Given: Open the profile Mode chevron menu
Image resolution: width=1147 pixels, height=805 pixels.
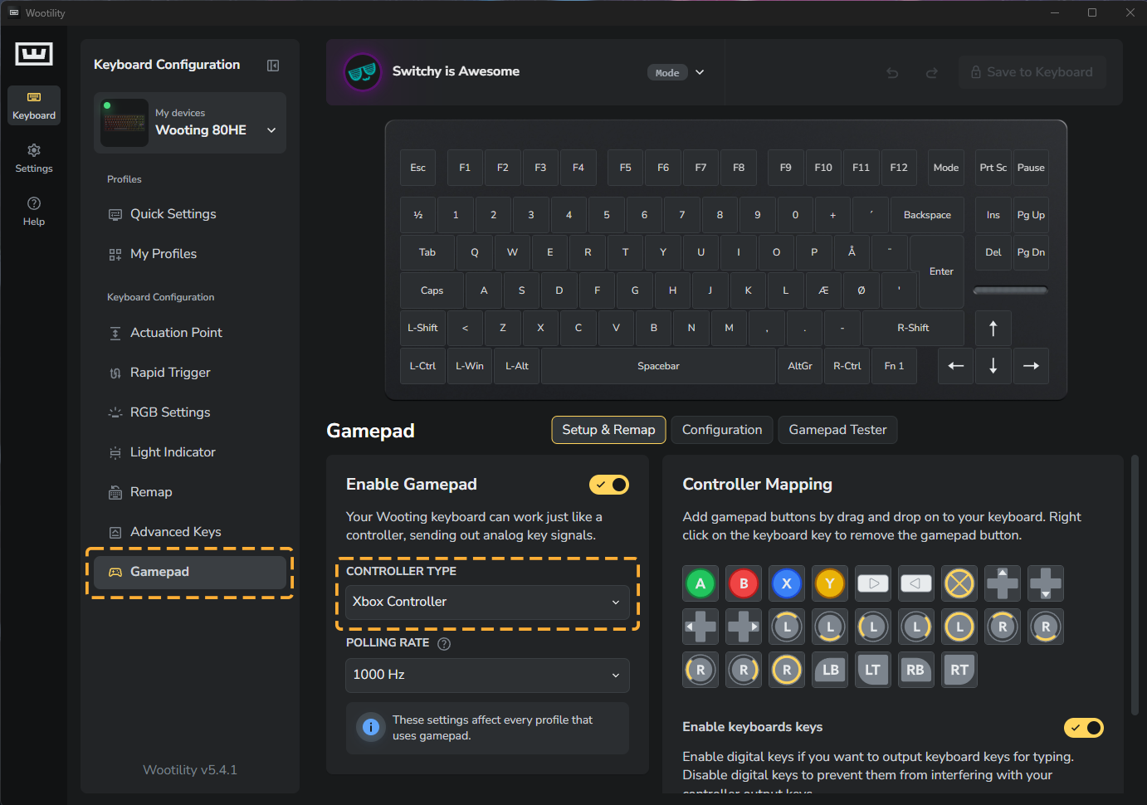Looking at the screenshot, I should coord(700,72).
